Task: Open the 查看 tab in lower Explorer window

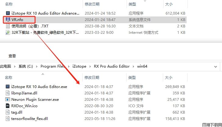Action: pos(12,56)
